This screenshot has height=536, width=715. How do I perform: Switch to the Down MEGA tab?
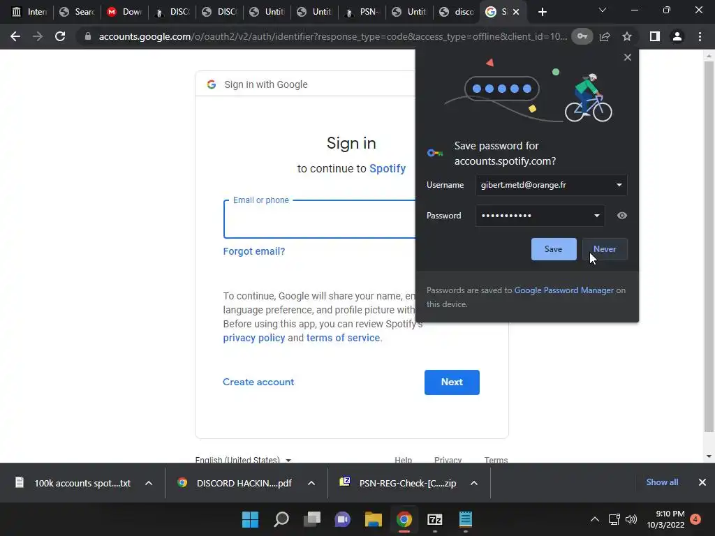tap(124, 12)
